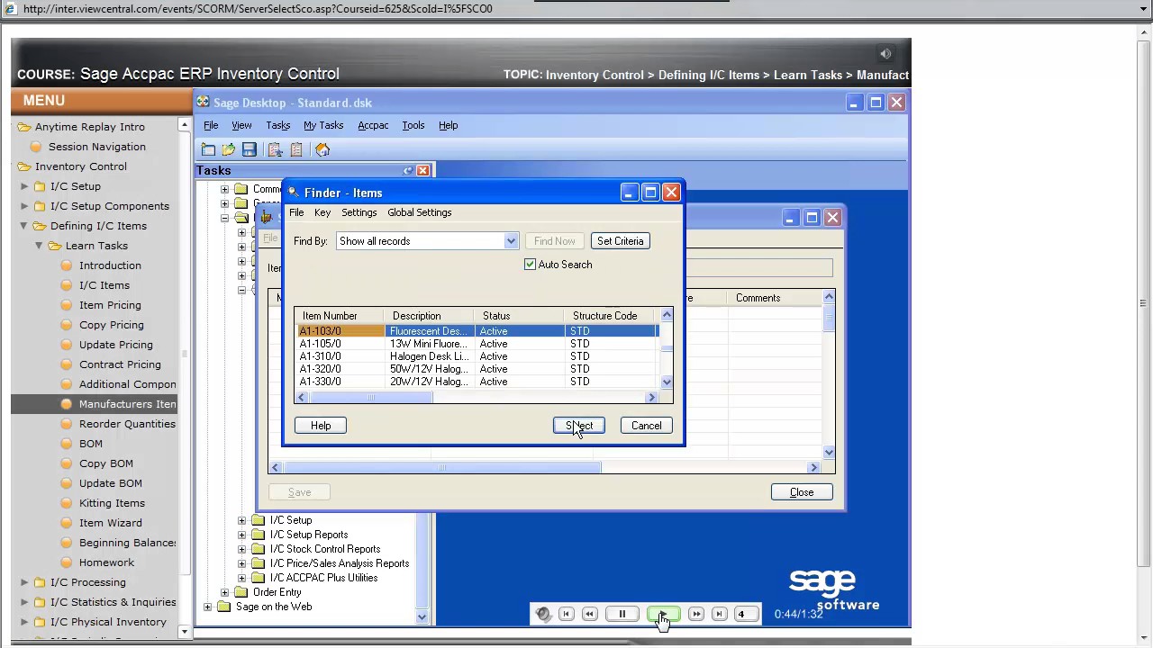Open the File menu in Sage Desktop

pos(211,125)
